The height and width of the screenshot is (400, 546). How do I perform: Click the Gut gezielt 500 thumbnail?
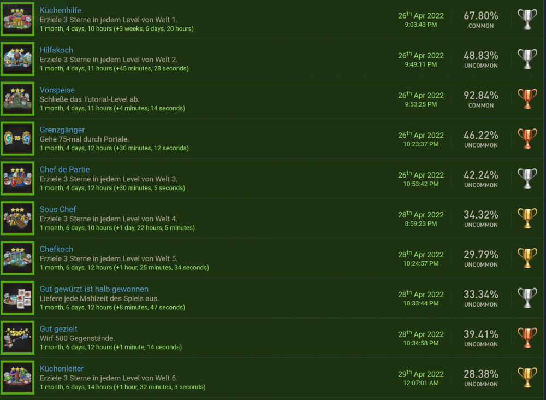click(x=17, y=338)
